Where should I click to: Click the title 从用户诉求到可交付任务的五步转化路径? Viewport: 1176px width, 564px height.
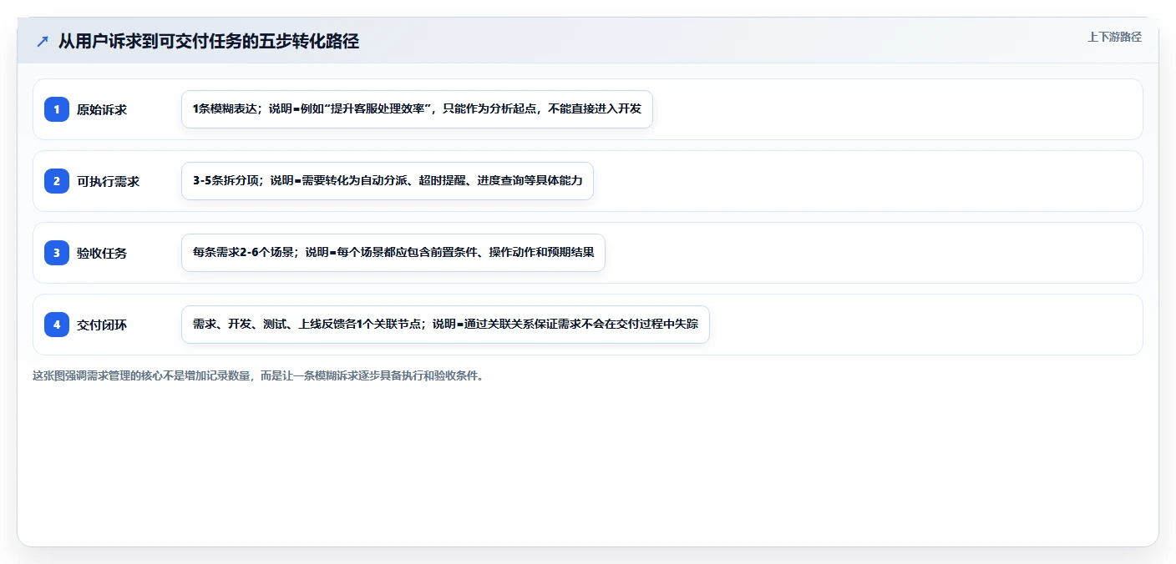(209, 41)
